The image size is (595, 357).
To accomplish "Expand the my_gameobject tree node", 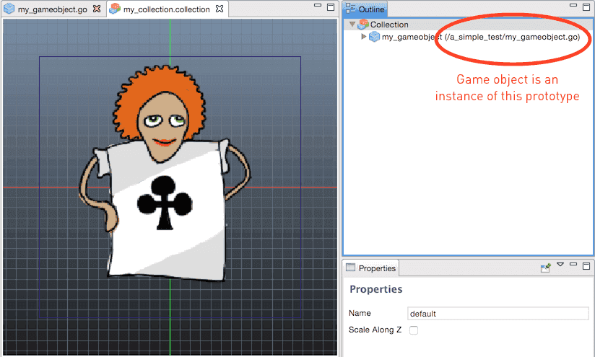I will click(363, 36).
